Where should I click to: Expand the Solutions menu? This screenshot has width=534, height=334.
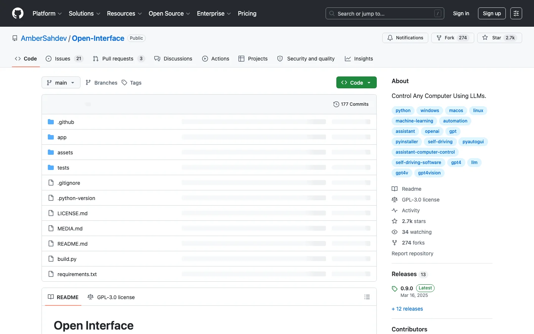point(85,13)
